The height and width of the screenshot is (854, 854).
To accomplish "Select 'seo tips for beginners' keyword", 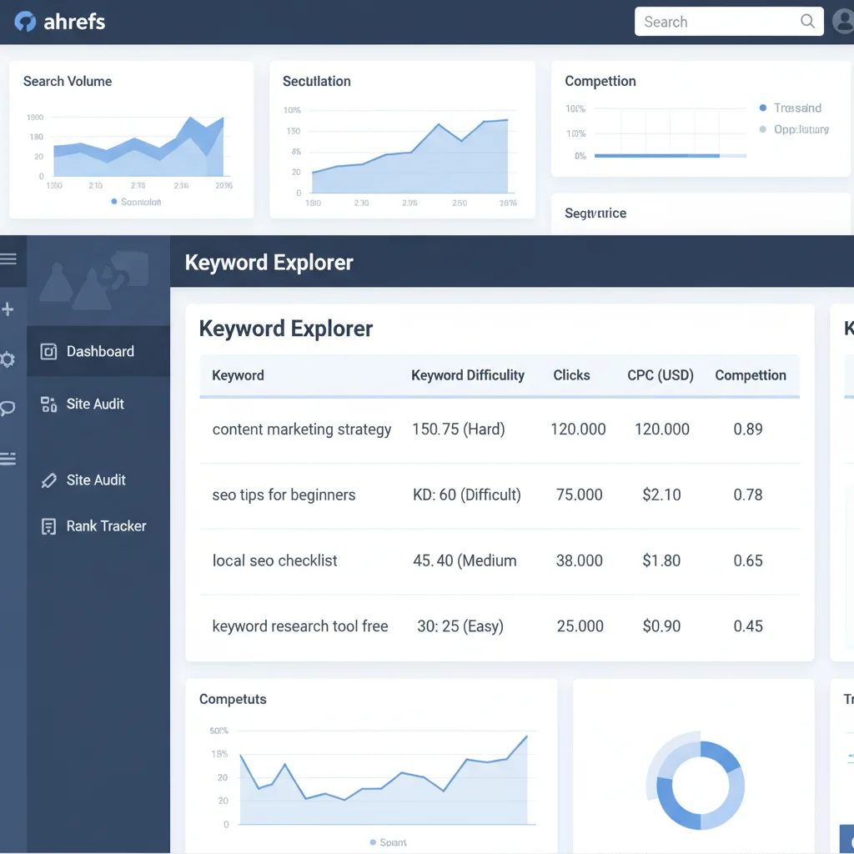I will tap(284, 495).
